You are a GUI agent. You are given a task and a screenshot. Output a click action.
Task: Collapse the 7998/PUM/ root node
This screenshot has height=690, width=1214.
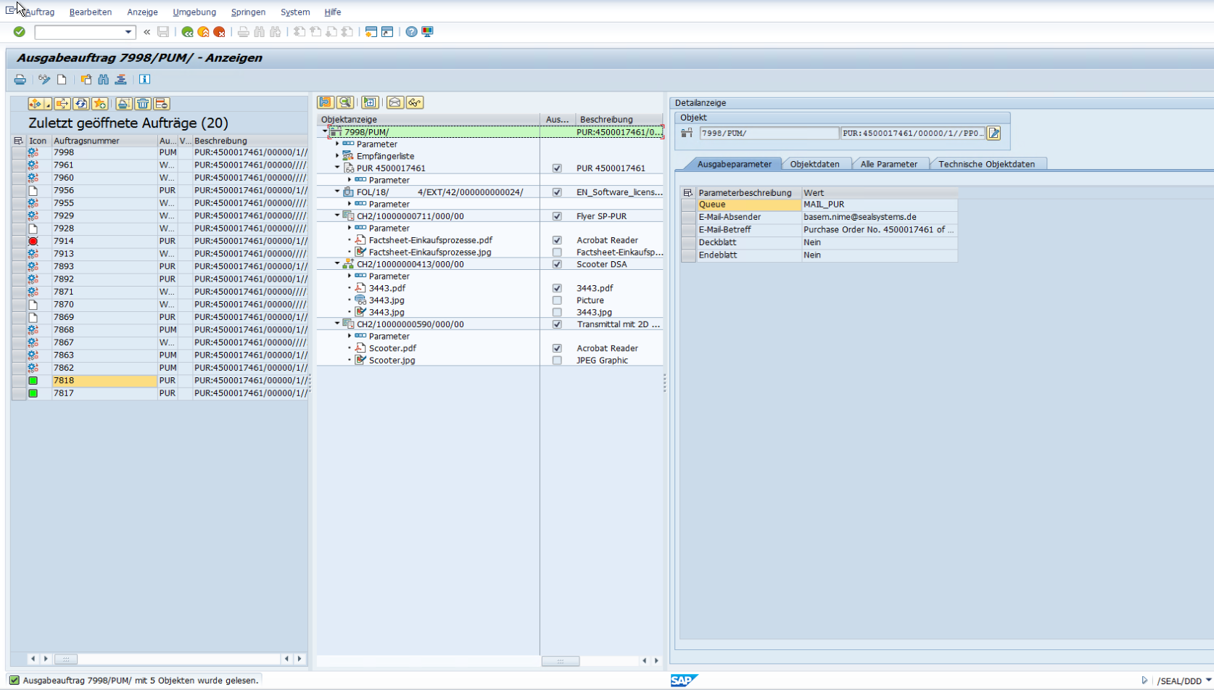(325, 131)
